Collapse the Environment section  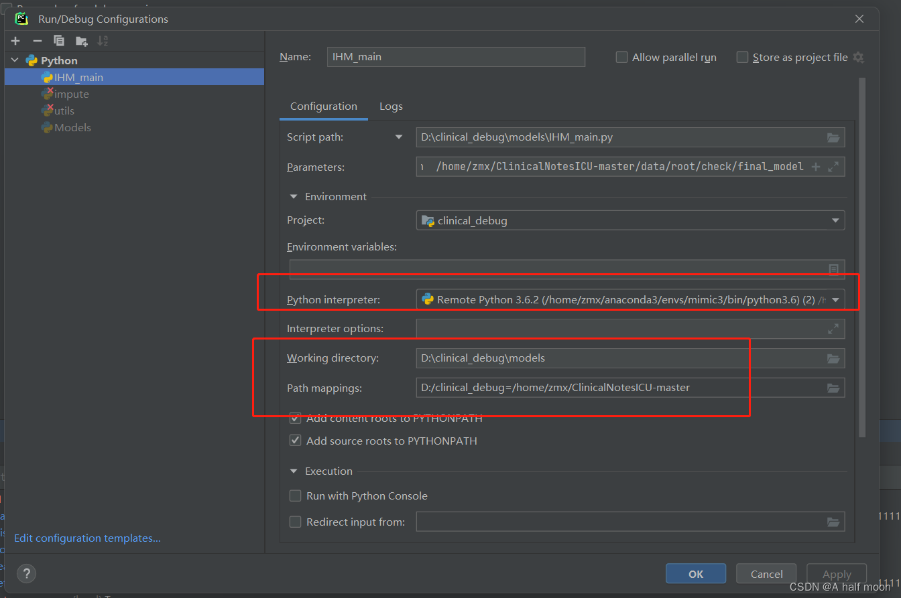click(294, 197)
